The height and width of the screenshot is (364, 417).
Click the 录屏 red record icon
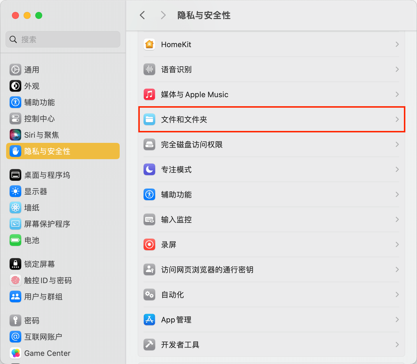tap(149, 245)
